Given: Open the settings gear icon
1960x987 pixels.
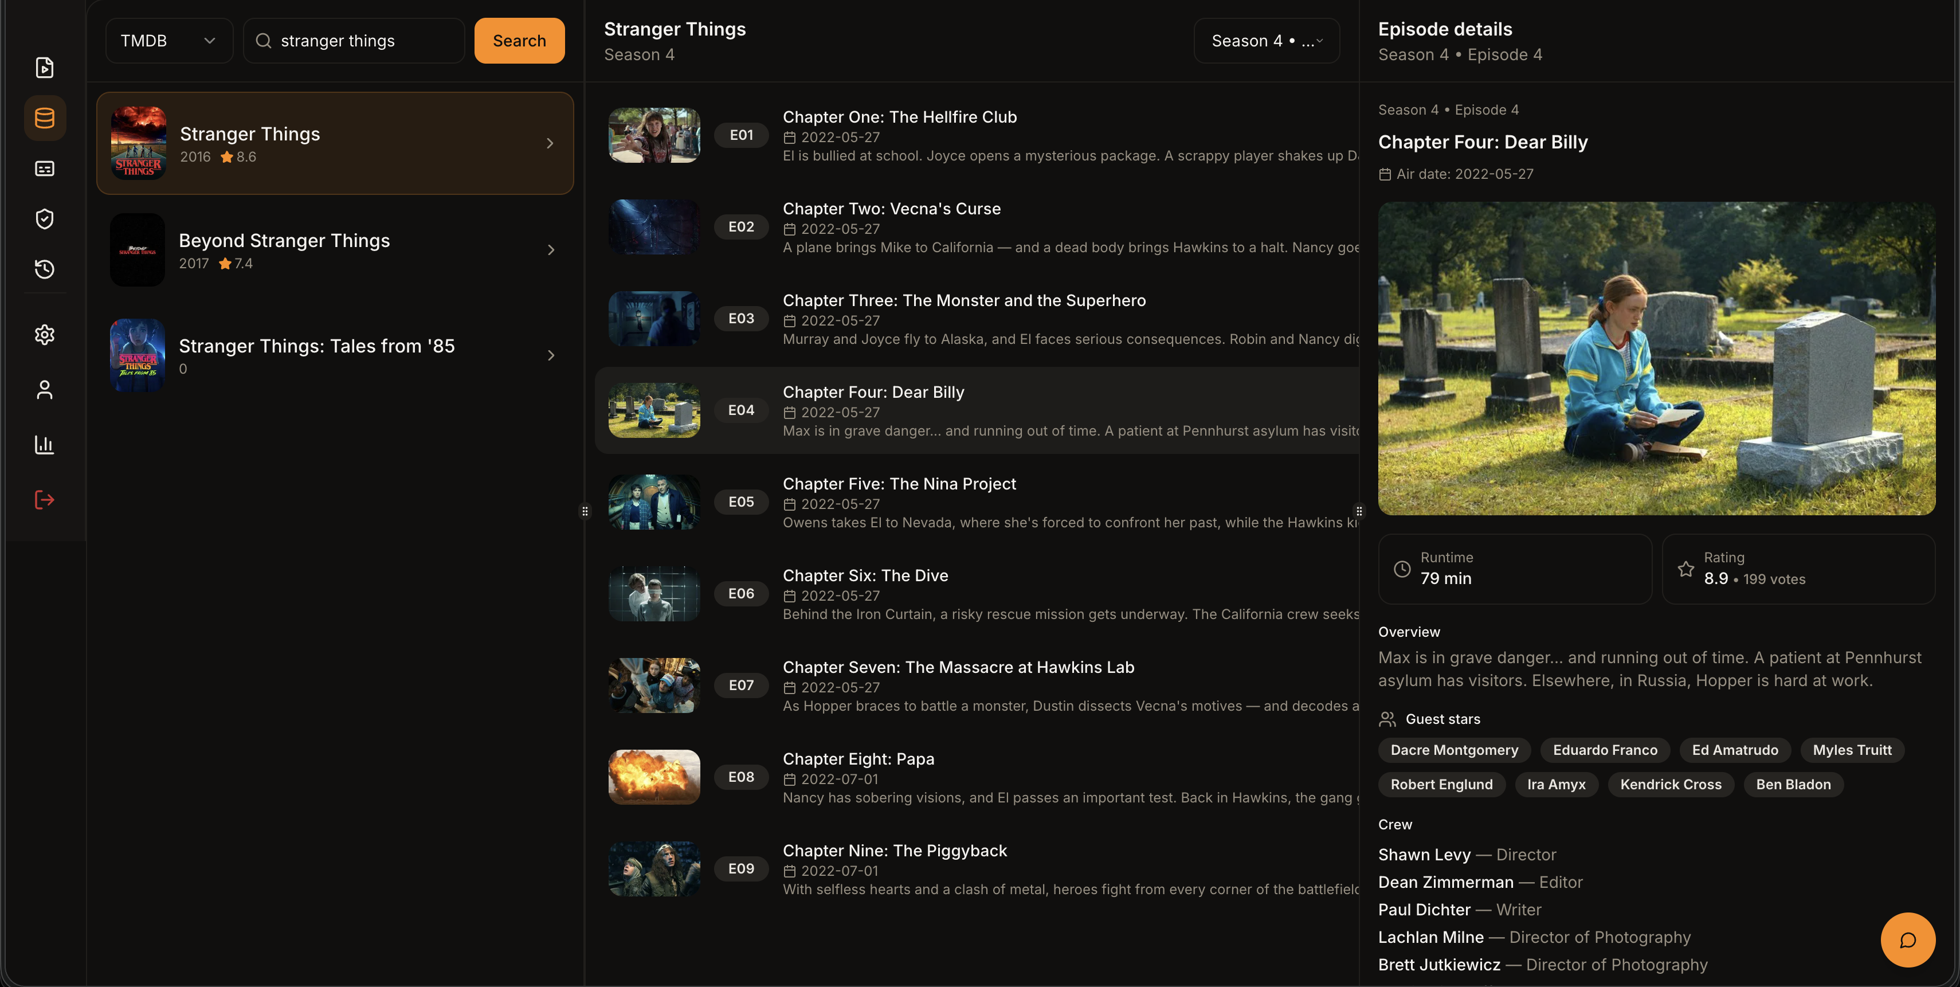Looking at the screenshot, I should pos(44,335).
